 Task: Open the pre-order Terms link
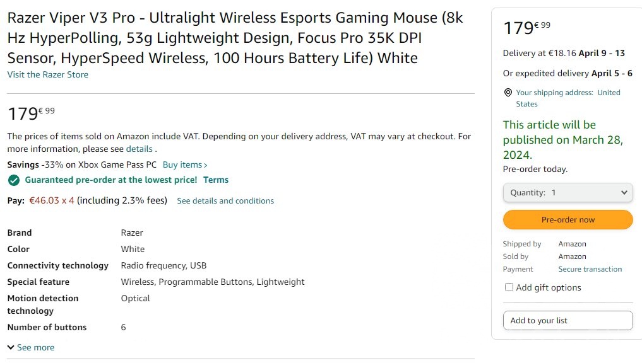(x=215, y=180)
